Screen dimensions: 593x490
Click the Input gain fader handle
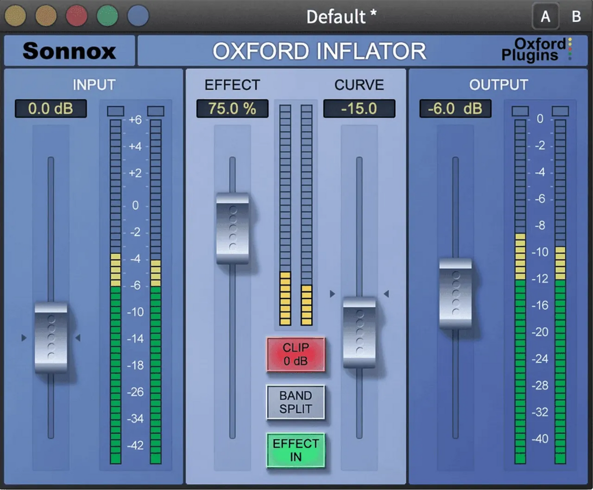51,338
